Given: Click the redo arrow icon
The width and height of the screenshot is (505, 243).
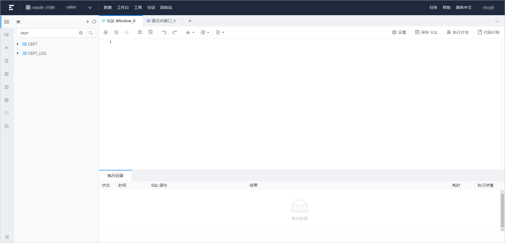Looking at the screenshot, I should click(175, 32).
